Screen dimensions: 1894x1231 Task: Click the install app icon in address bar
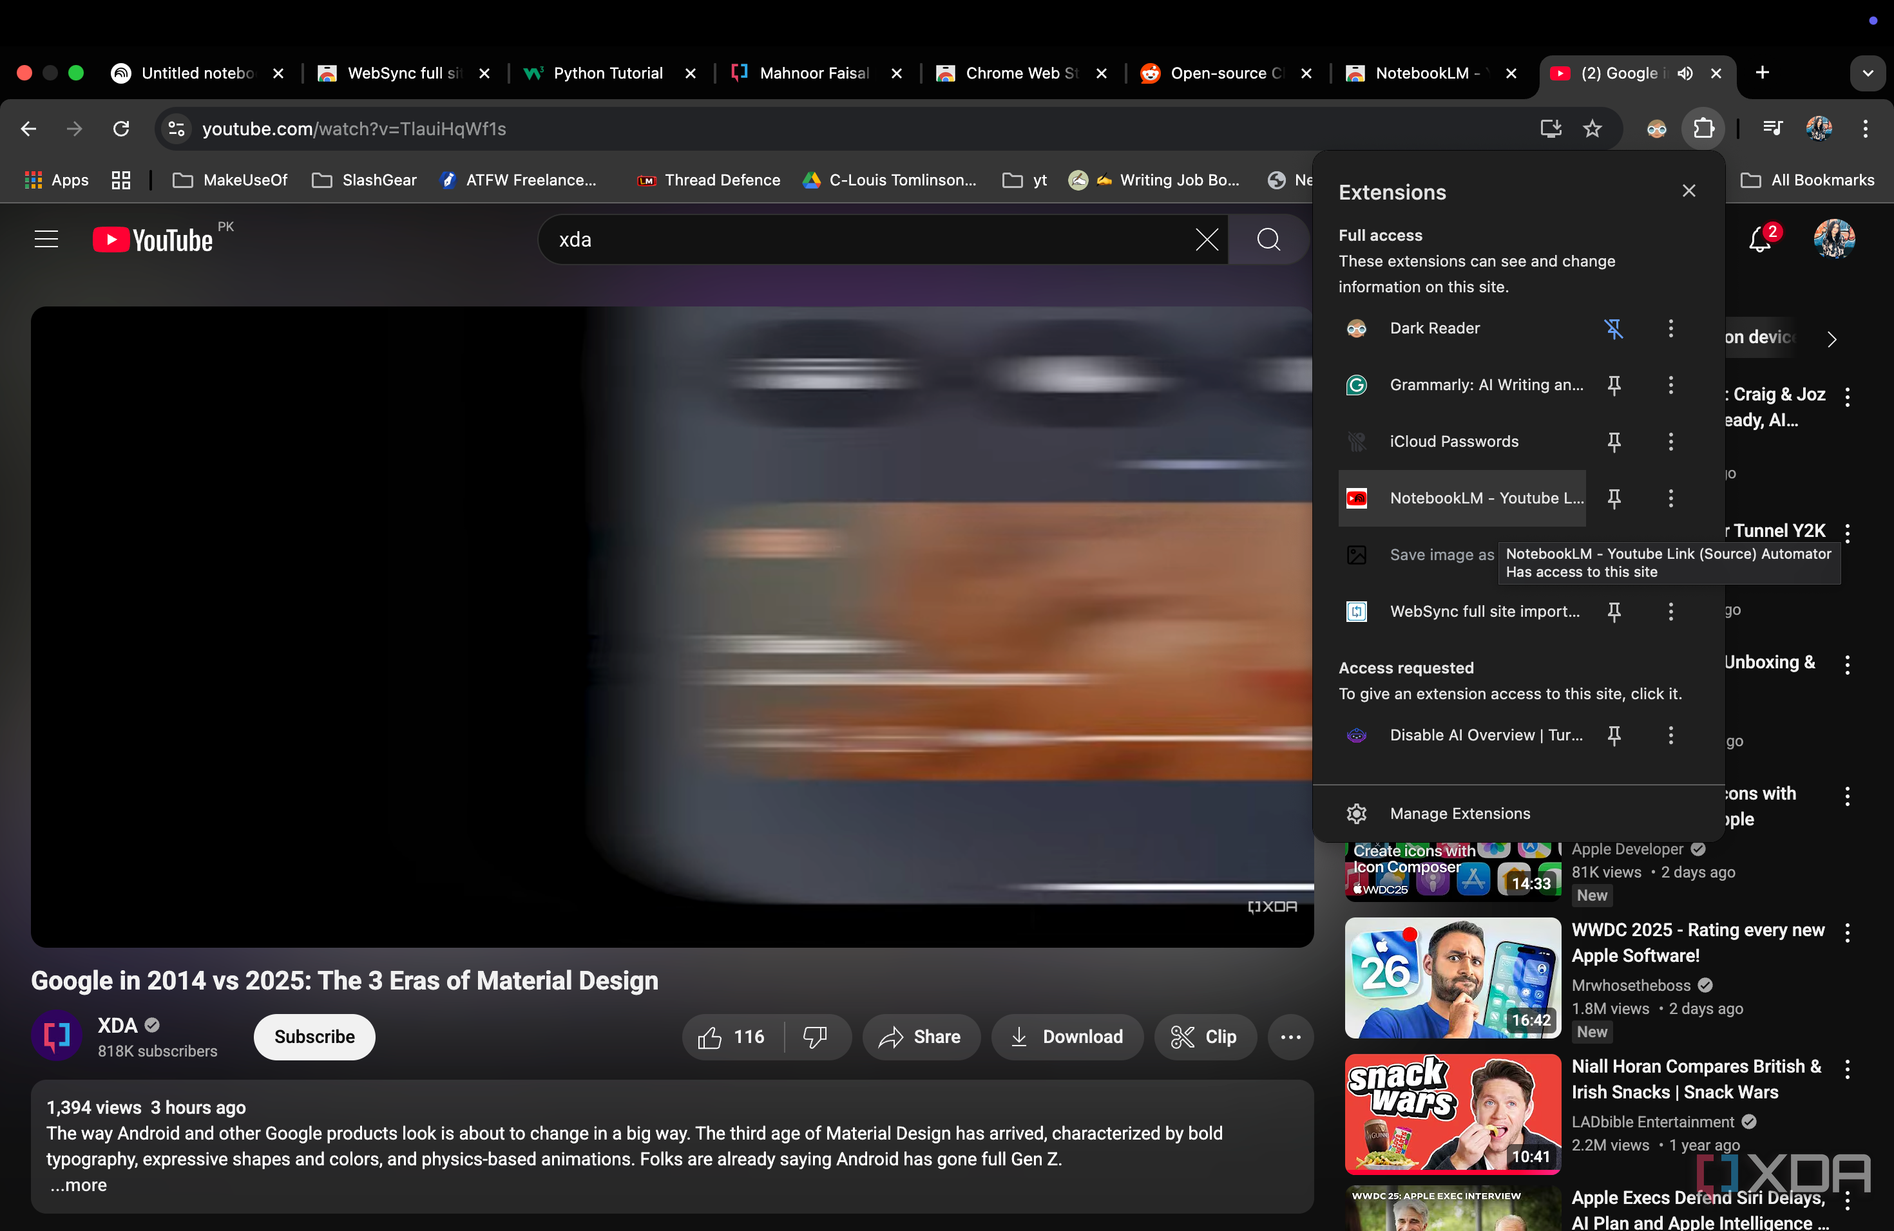coord(1550,128)
